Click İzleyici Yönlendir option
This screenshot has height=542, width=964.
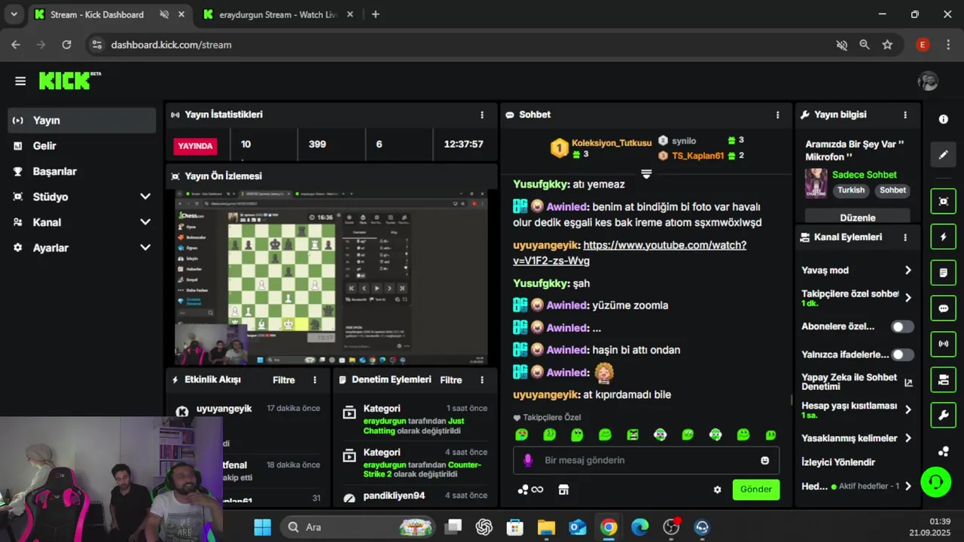coord(838,462)
